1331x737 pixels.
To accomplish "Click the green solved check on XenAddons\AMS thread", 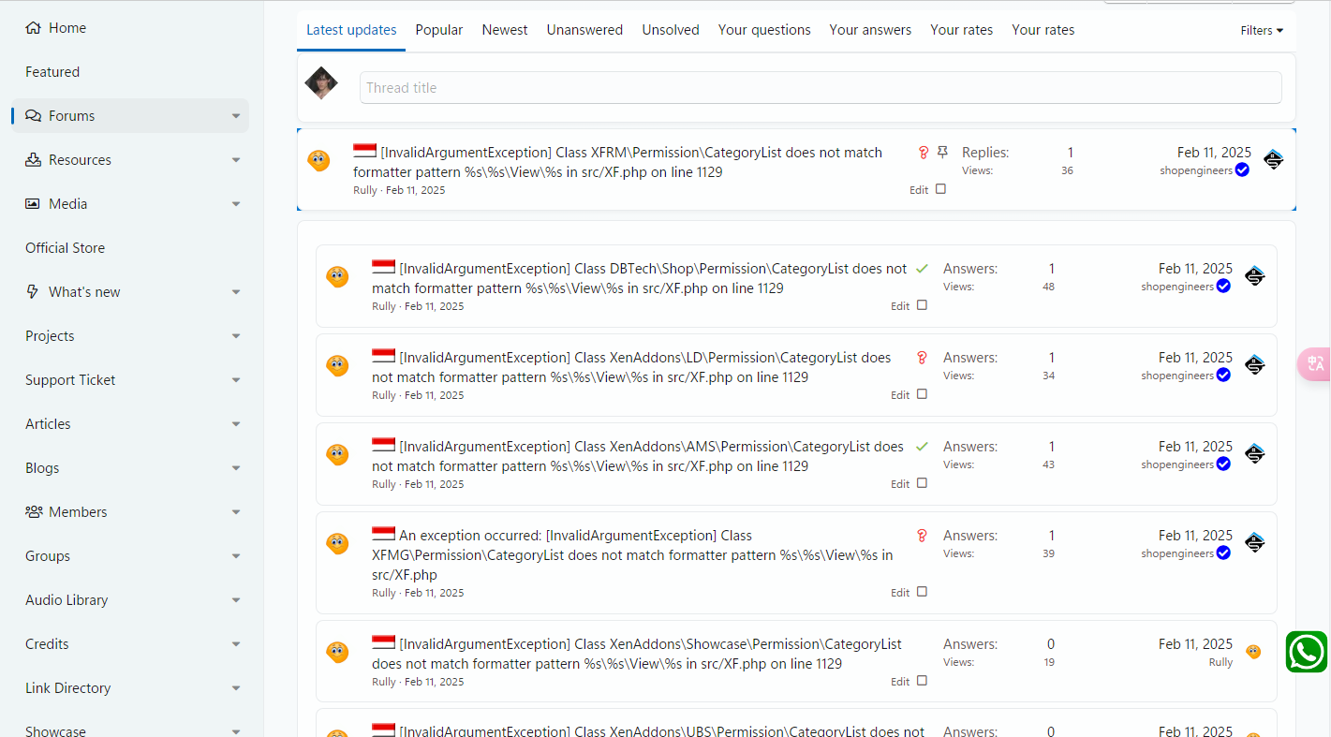I will (922, 447).
